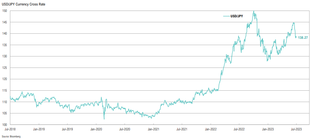Pick the 140 y-axis label

point(4,34)
